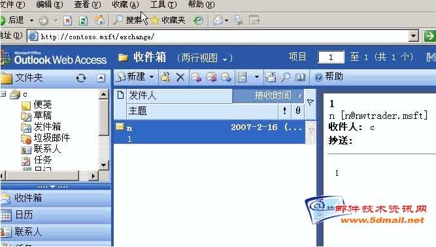Click the Delete (X) icon in mail toolbar
This screenshot has height=247, width=436.
[180, 77]
